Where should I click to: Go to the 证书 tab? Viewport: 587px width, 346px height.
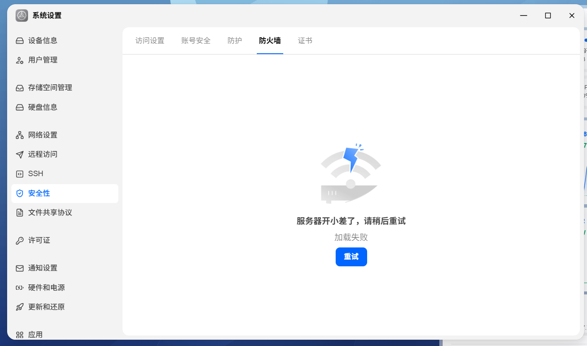[305, 41]
